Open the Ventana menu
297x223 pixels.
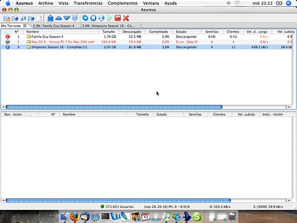pyautogui.click(x=151, y=3)
